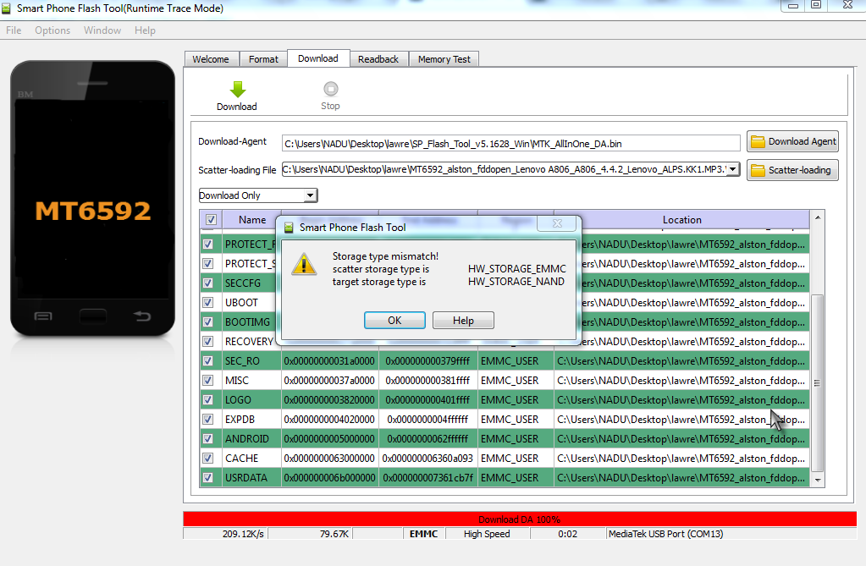Click the Scatter-loading folder icon
The height and width of the screenshot is (566, 866).
click(758, 170)
